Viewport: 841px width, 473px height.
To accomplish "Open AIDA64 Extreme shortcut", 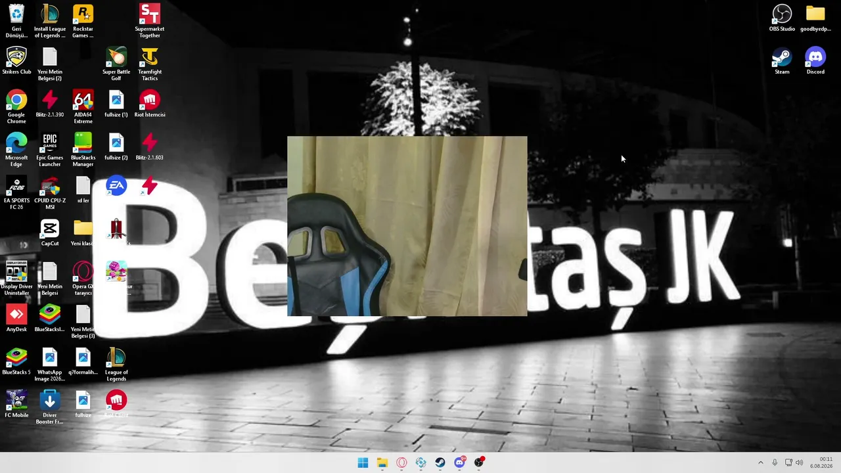I will (x=83, y=107).
